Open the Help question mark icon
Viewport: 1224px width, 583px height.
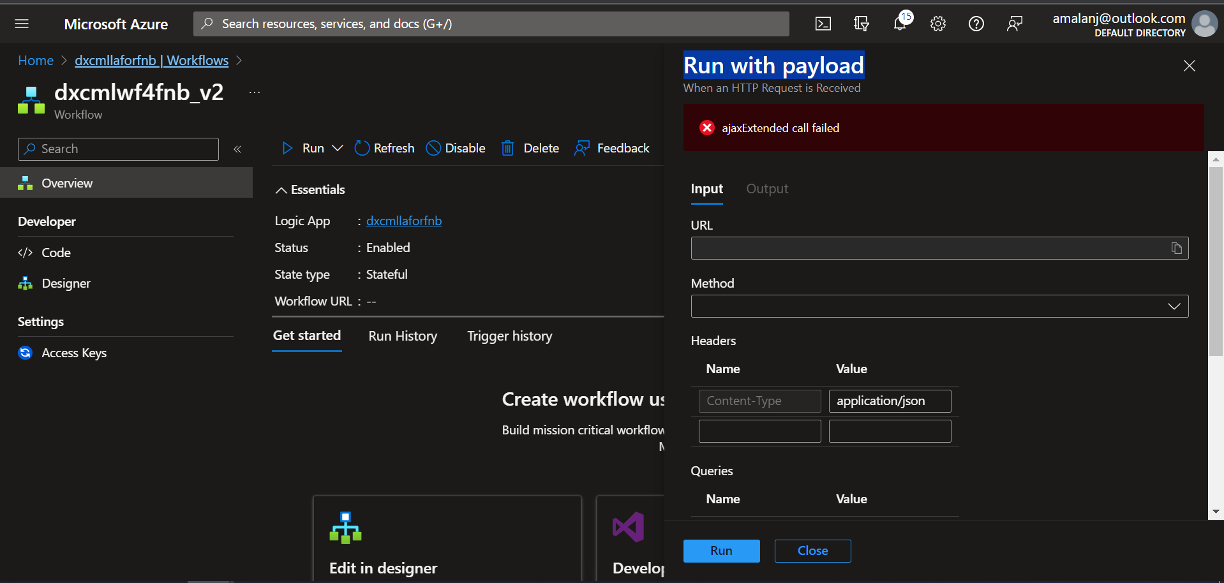pos(976,24)
